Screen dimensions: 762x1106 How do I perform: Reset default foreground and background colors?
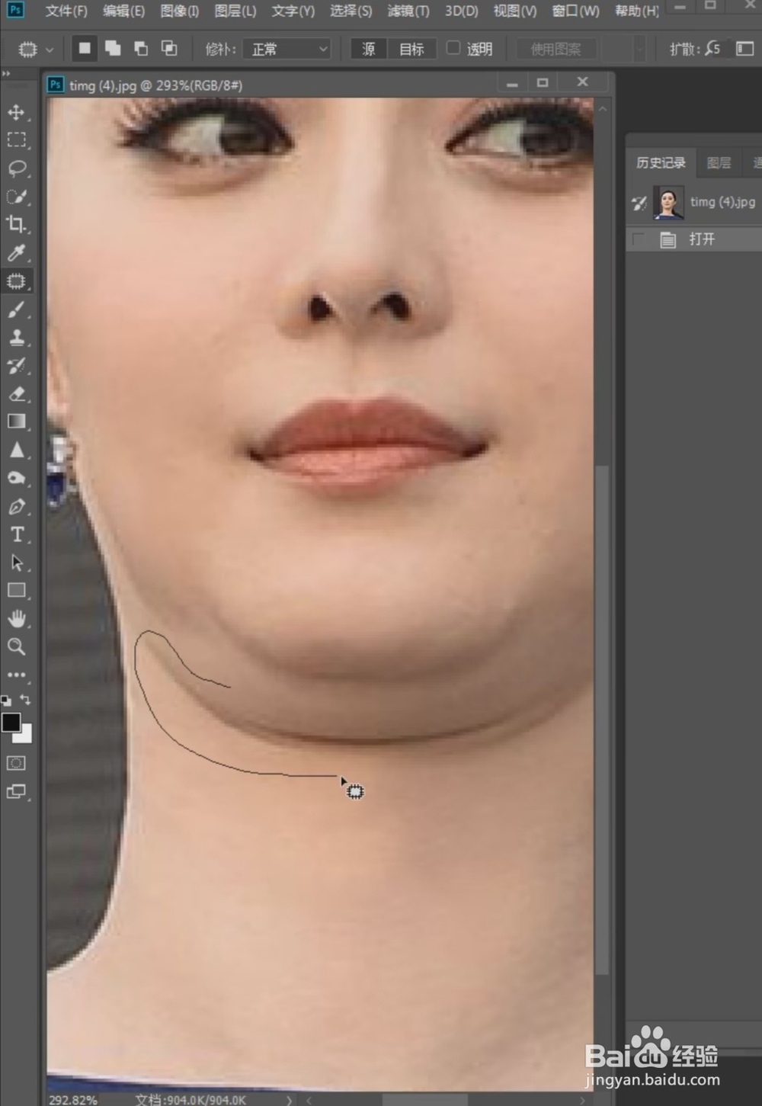[x=6, y=700]
